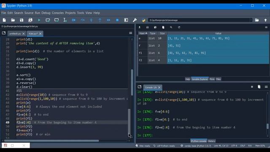Save Variable Explorer data
270x152 pixels.
147,27
